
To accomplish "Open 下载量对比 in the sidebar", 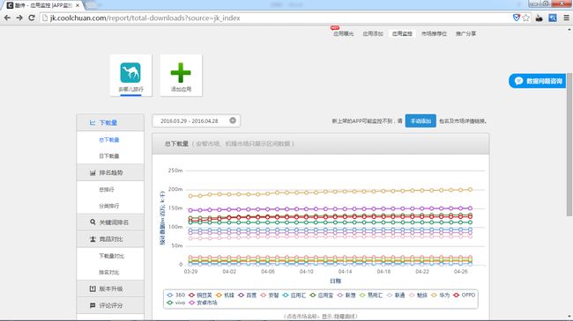I will 111,256.
